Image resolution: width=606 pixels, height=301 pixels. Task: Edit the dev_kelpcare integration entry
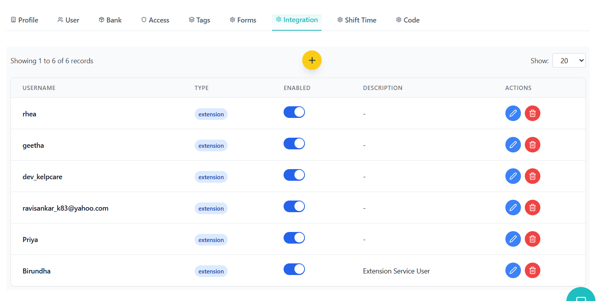(x=513, y=176)
